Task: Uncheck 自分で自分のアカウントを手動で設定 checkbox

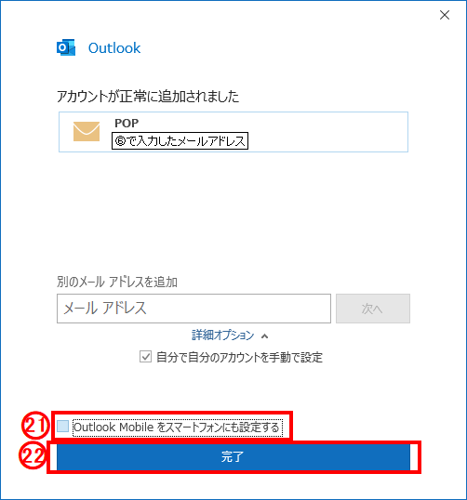Action: [x=145, y=357]
